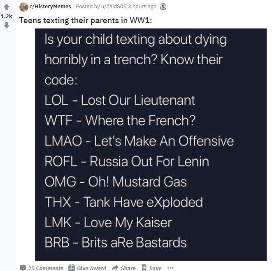Click the 1.2k vote score
The width and height of the screenshot is (279, 271).
click(x=7, y=16)
